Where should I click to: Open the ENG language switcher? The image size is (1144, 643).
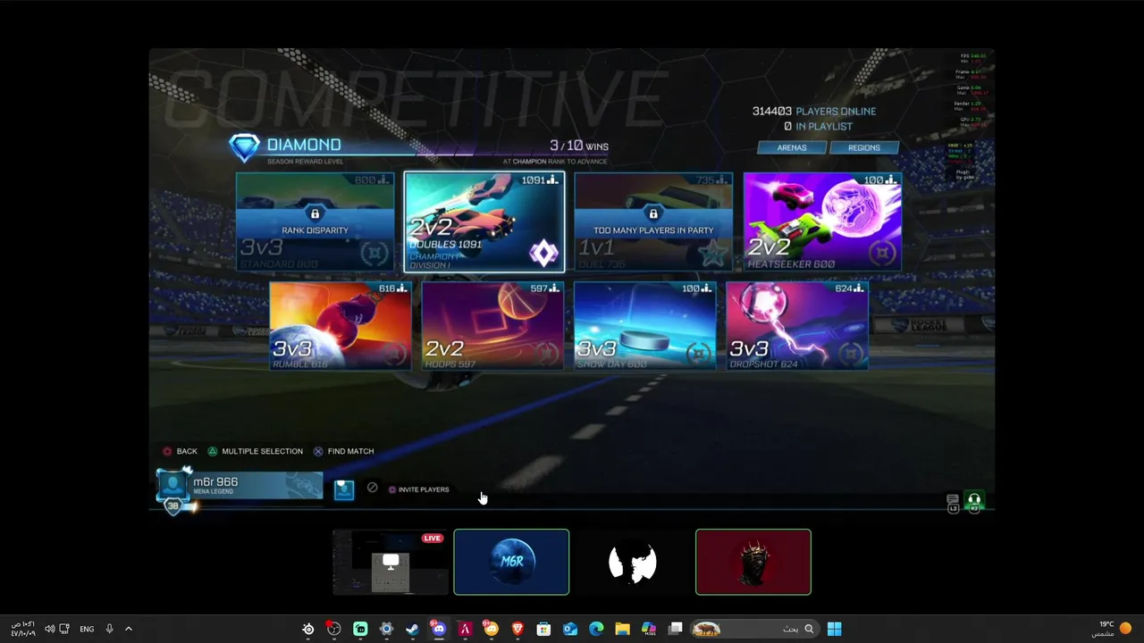[x=87, y=629]
